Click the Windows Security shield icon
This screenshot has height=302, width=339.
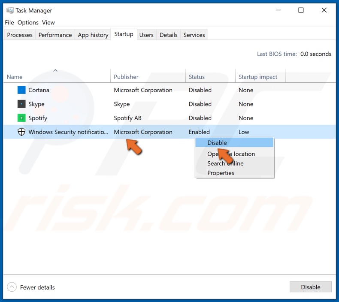tap(21, 132)
